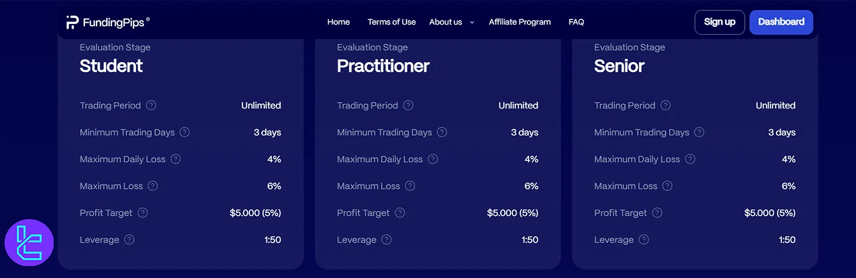The image size is (856, 278).
Task: Open the Terms of Use page
Action: 391,22
